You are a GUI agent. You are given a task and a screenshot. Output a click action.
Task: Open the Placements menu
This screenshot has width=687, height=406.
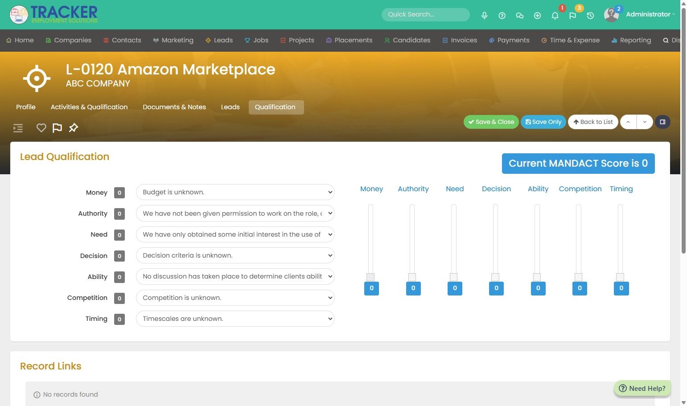349,40
